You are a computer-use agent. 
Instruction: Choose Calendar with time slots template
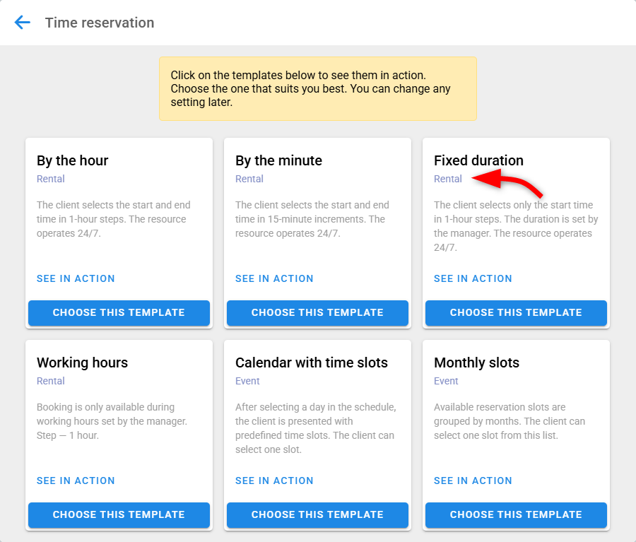317,514
